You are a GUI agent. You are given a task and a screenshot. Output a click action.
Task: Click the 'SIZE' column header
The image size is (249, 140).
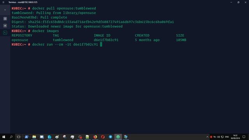180,35
